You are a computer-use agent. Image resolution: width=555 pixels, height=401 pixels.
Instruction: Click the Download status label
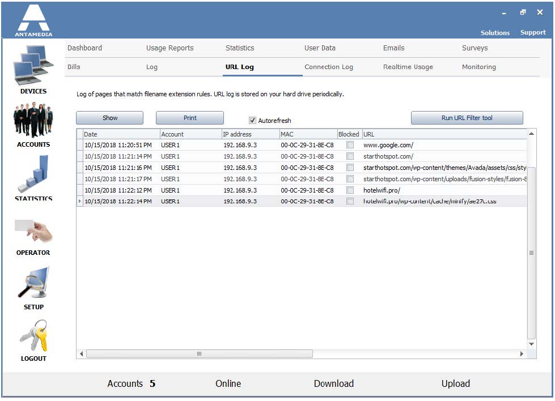334,383
